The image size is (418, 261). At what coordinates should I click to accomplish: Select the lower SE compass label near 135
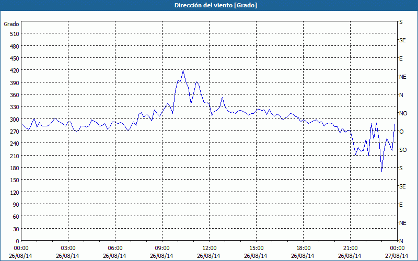click(402, 186)
